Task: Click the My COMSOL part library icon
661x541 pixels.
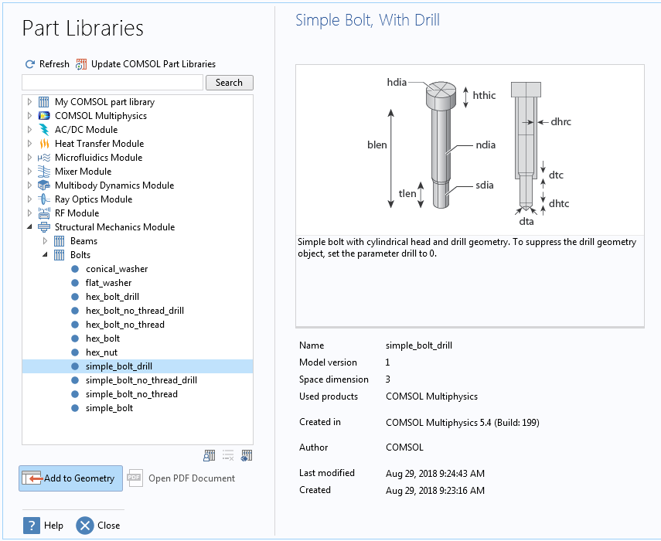Action: tap(44, 102)
